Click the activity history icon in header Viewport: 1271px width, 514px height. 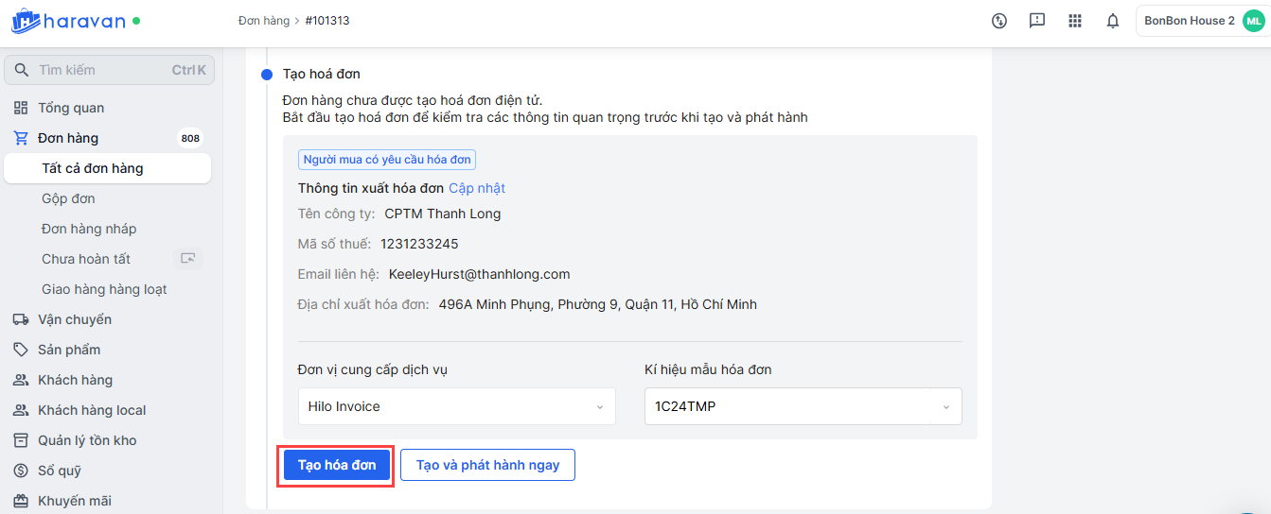[999, 21]
